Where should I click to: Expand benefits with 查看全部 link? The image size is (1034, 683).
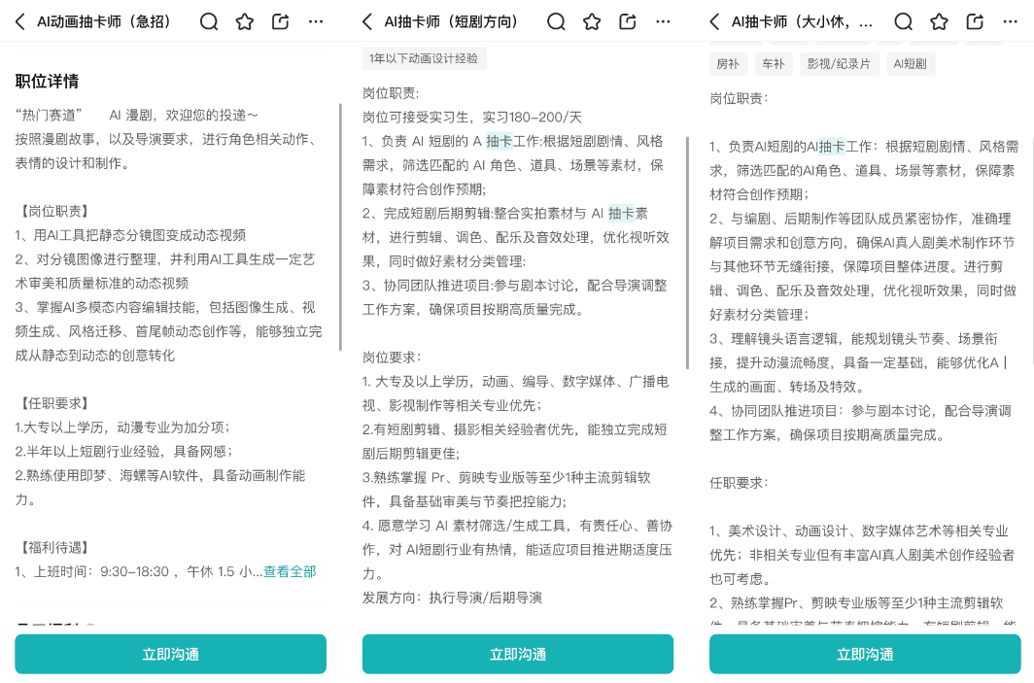(x=290, y=571)
